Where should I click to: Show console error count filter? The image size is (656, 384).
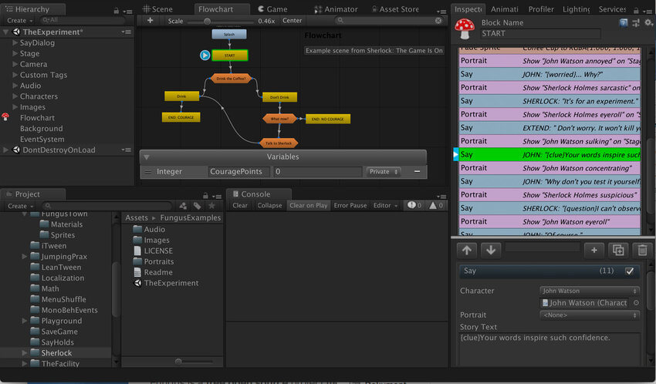(x=414, y=205)
